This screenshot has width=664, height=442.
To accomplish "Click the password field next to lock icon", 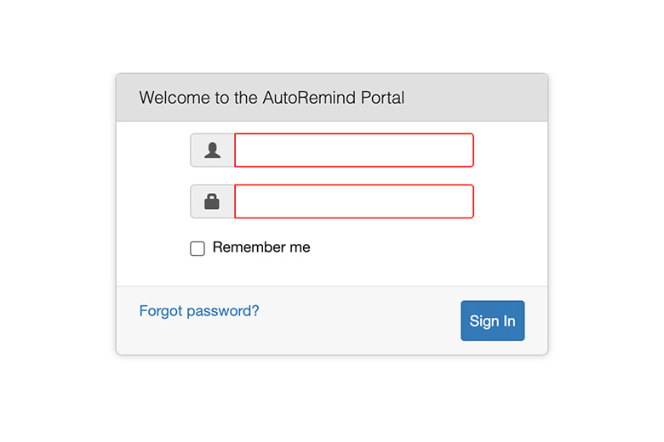I will point(353,201).
